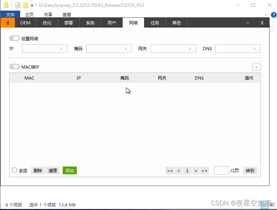Open the 任务 tab
This screenshot has height=210, width=277.
click(155, 23)
